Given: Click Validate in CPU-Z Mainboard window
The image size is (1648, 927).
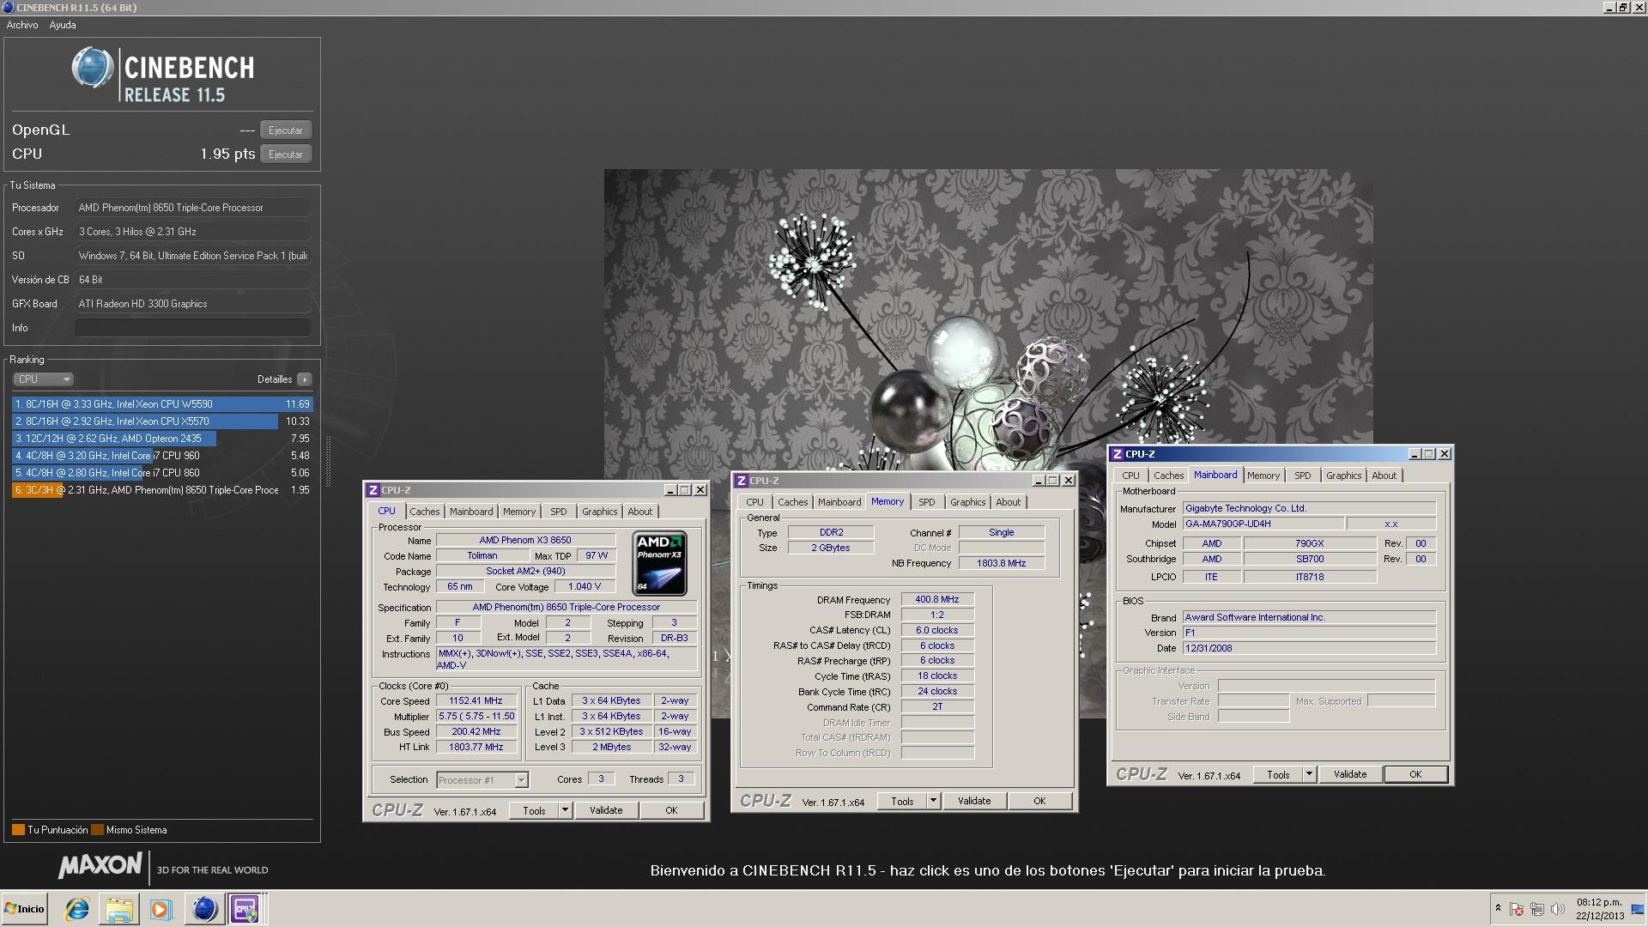Looking at the screenshot, I should 1350,774.
